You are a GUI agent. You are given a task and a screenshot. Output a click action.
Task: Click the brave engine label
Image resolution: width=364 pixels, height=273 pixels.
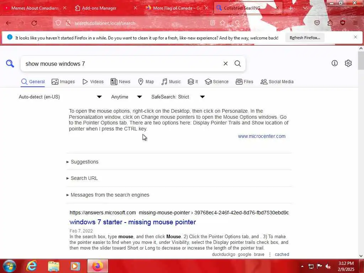(259, 255)
